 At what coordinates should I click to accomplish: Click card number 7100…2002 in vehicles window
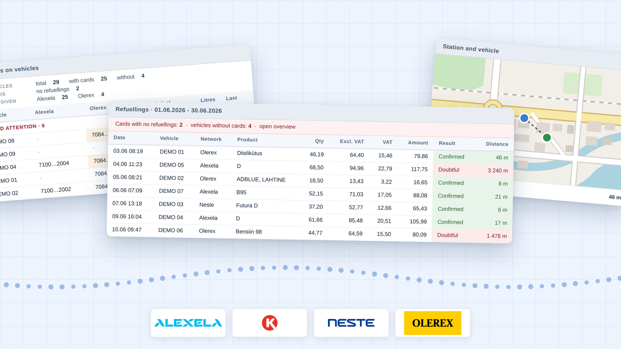tap(56, 190)
